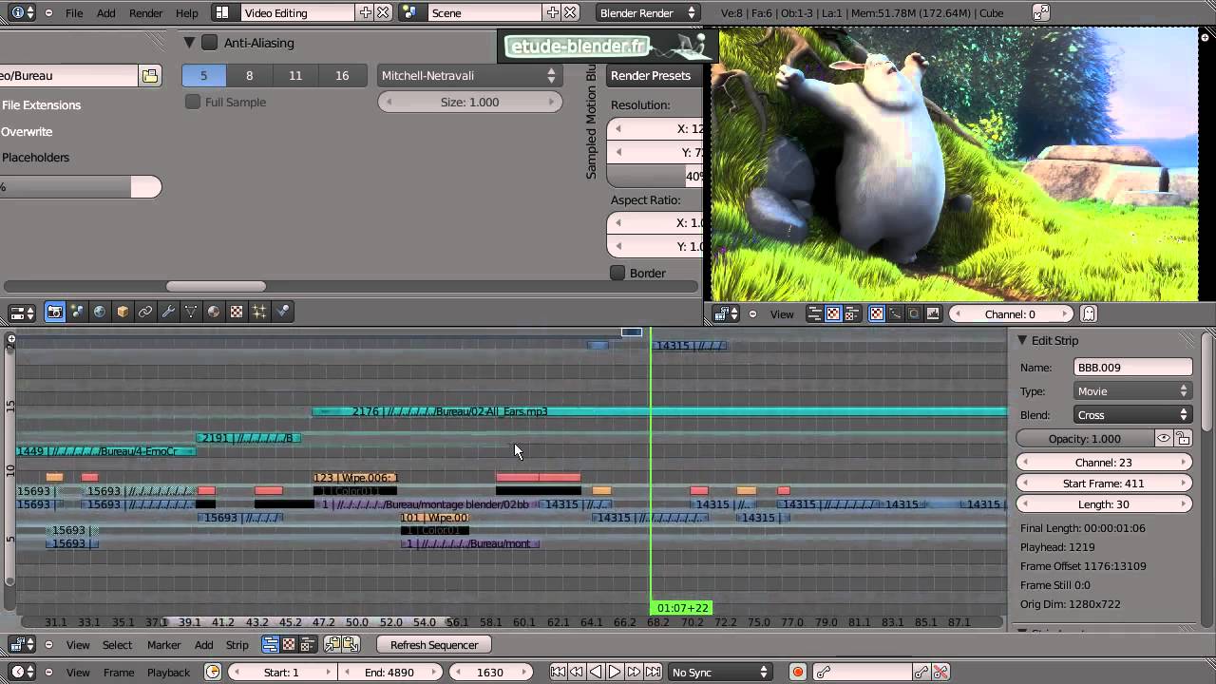The image size is (1216, 684).
Task: Select the Object properties cube icon
Action: pyautogui.click(x=123, y=312)
